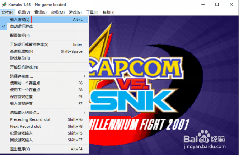Select 开始联机游戏(N) entry

click(x=44, y=67)
